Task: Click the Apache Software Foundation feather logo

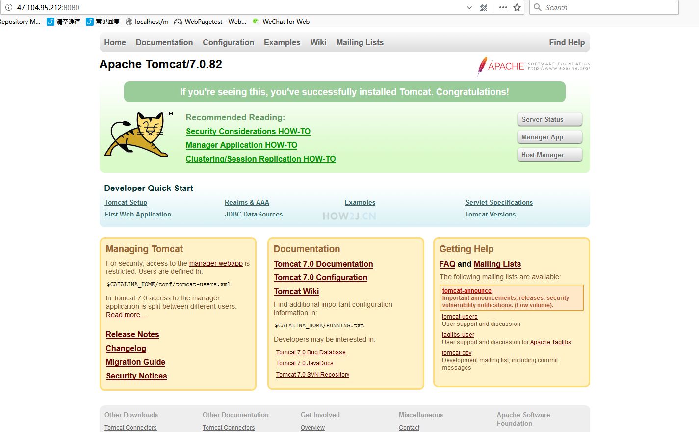Action: [534, 66]
